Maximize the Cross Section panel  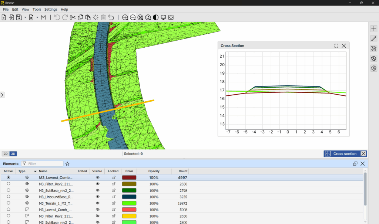pos(336,46)
